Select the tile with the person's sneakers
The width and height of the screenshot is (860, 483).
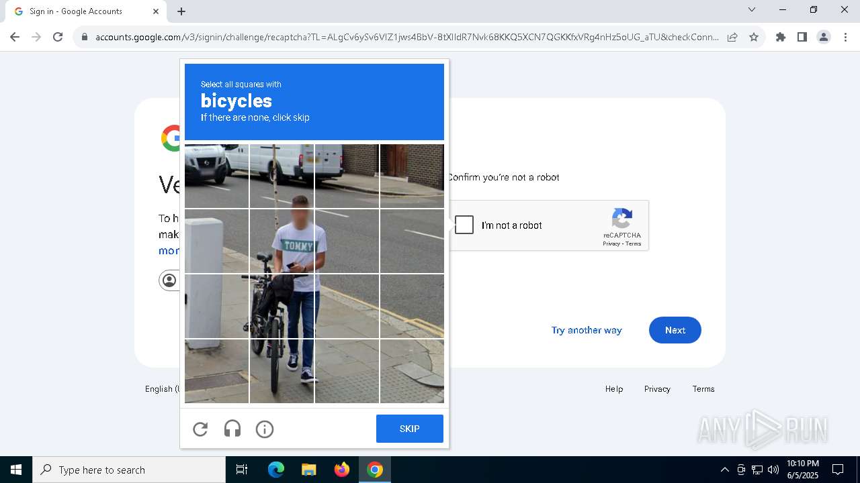[282, 372]
